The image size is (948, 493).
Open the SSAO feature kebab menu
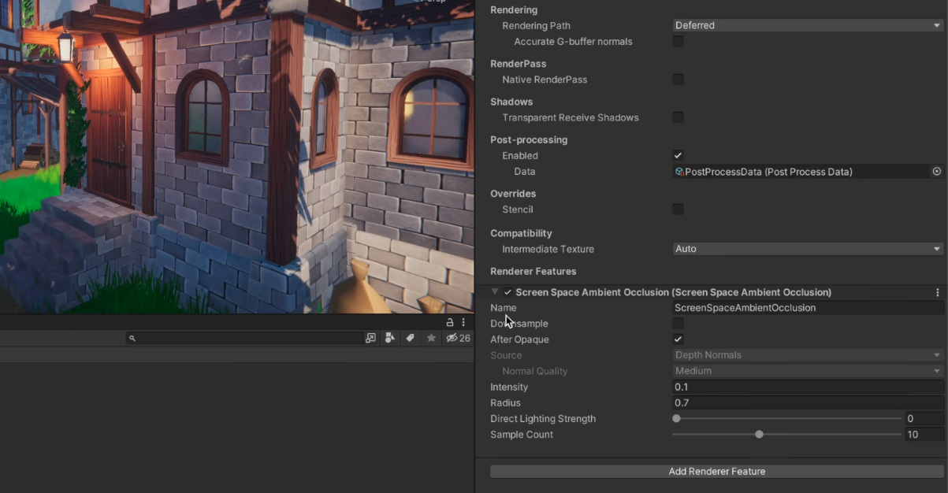tap(938, 292)
